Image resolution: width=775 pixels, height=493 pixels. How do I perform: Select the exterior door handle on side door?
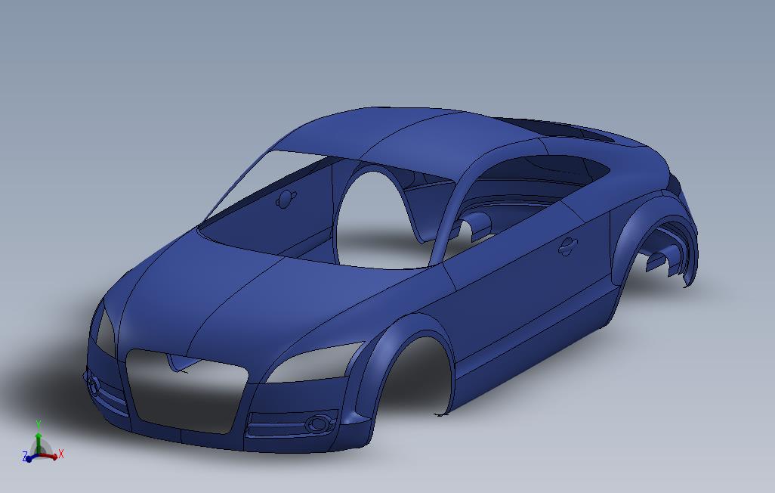click(568, 246)
